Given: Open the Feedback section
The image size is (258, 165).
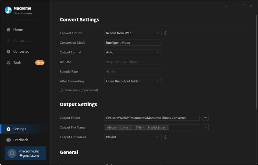Looking at the screenshot, I should point(25,140).
